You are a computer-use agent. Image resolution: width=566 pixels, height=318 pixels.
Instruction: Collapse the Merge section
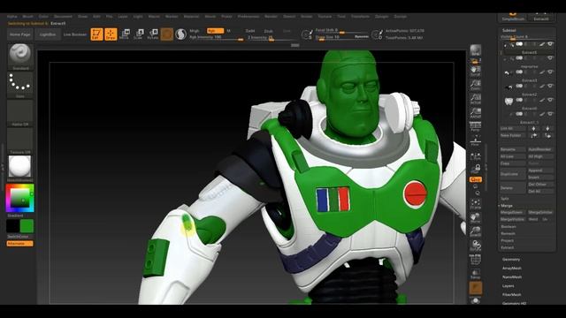[507, 206]
